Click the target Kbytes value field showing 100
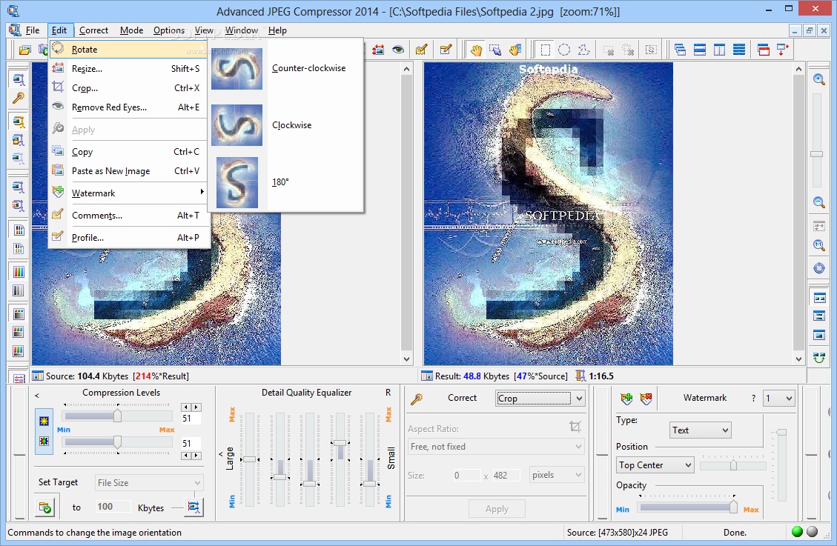The width and height of the screenshot is (837, 546). click(113, 507)
